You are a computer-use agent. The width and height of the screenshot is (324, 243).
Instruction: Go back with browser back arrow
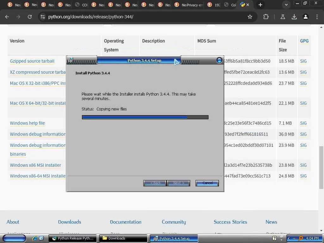tap(7, 17)
